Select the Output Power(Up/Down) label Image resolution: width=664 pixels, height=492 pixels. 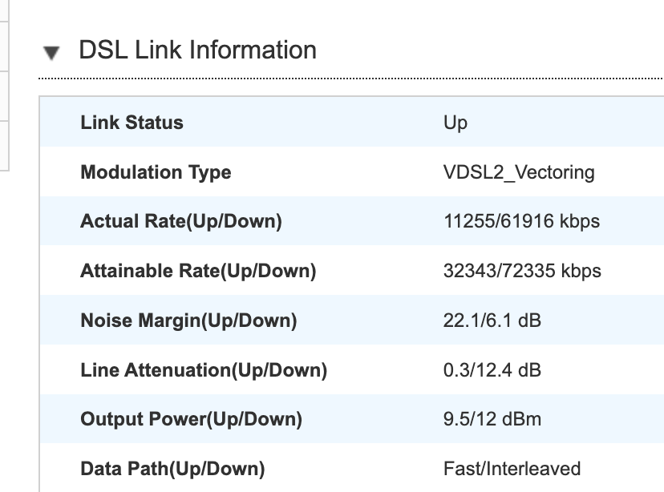[x=191, y=419]
